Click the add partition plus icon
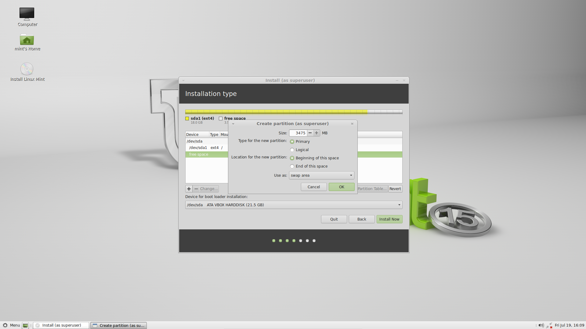 (189, 189)
